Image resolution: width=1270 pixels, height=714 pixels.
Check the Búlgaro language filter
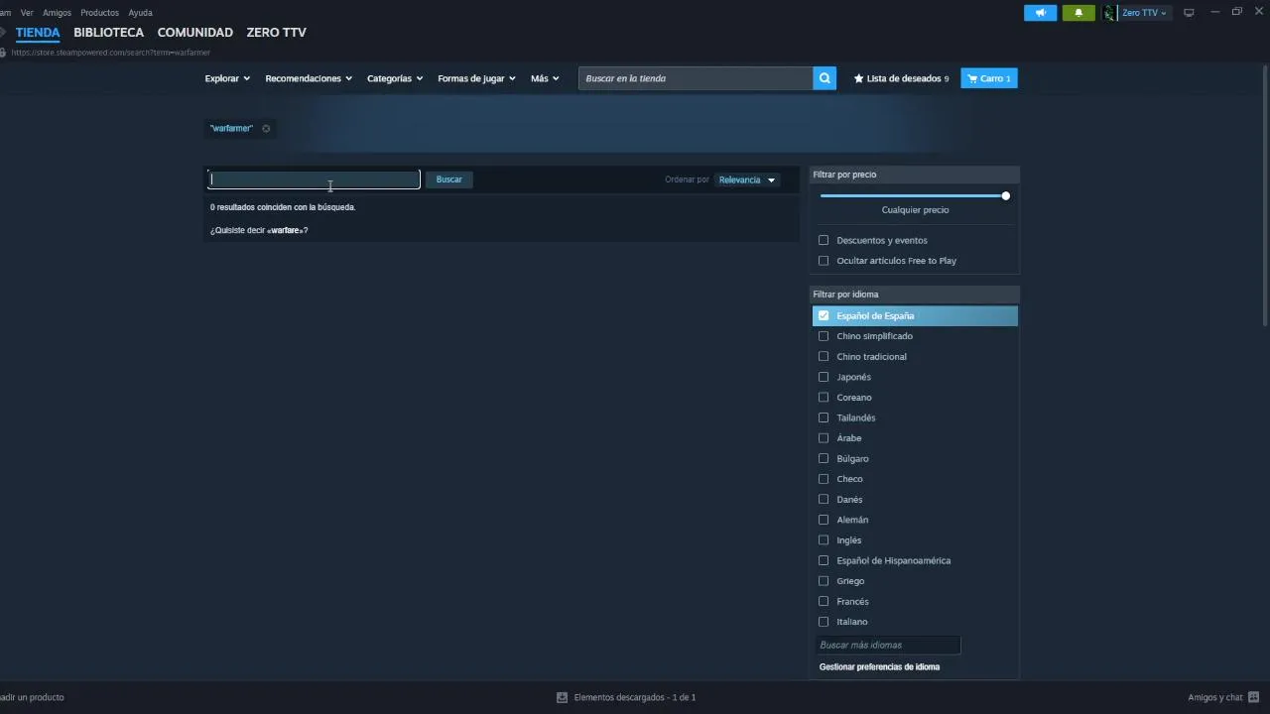click(x=824, y=458)
